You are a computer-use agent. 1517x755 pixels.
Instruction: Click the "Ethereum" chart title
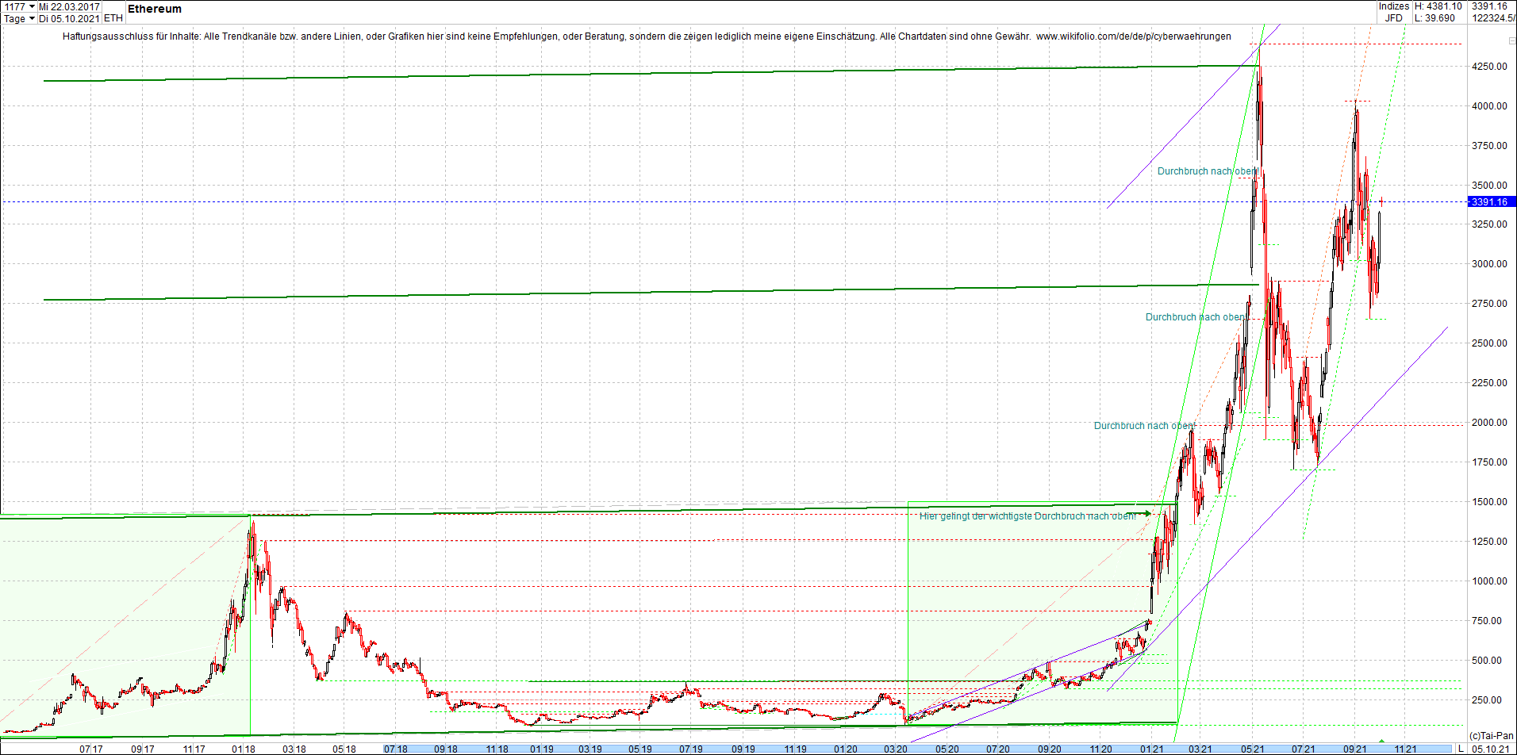point(154,9)
